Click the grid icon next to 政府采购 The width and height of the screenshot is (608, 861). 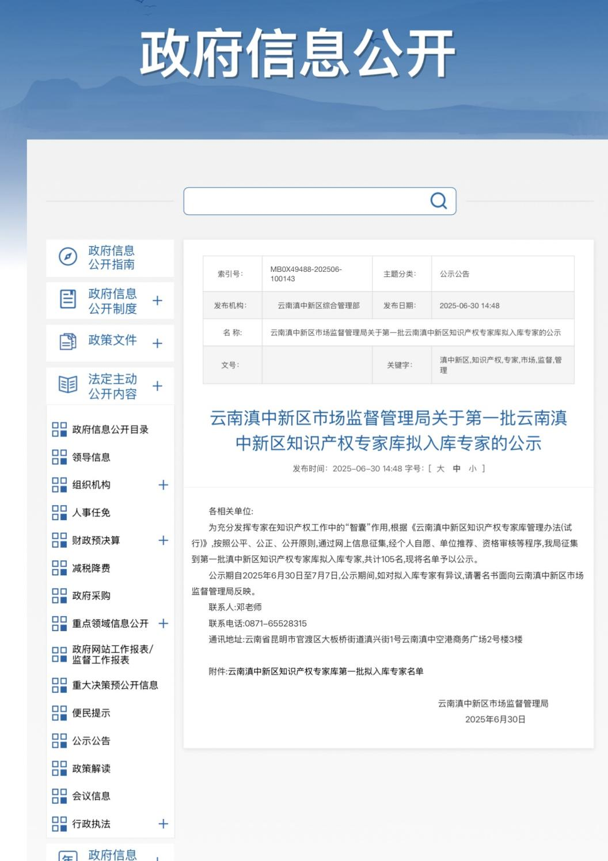[x=59, y=596]
